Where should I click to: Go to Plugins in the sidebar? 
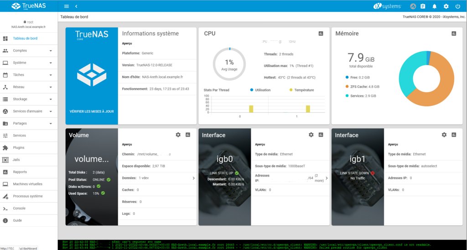(19, 148)
